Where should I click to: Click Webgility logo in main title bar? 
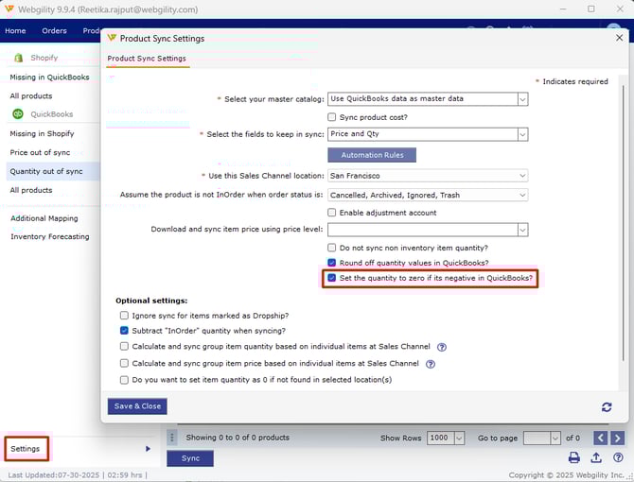coord(9,9)
